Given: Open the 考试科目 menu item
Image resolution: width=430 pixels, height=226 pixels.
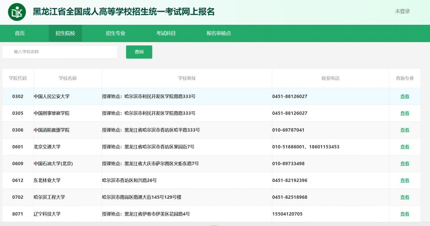Looking at the screenshot, I should coord(166,33).
